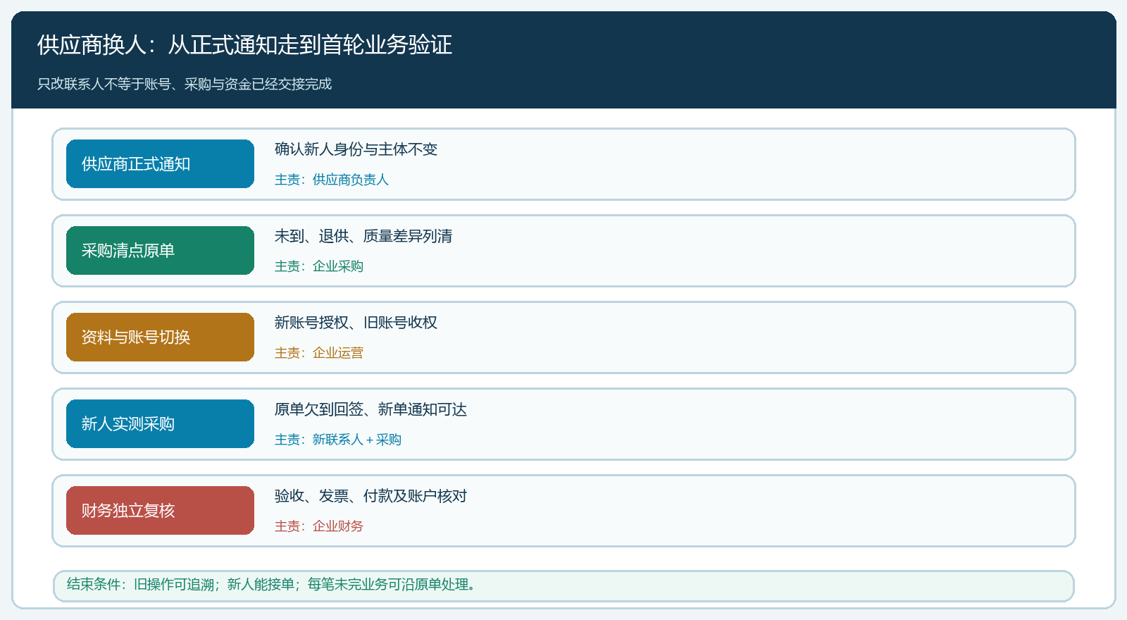Click empty area of the 财务独立复核 card

point(775,511)
